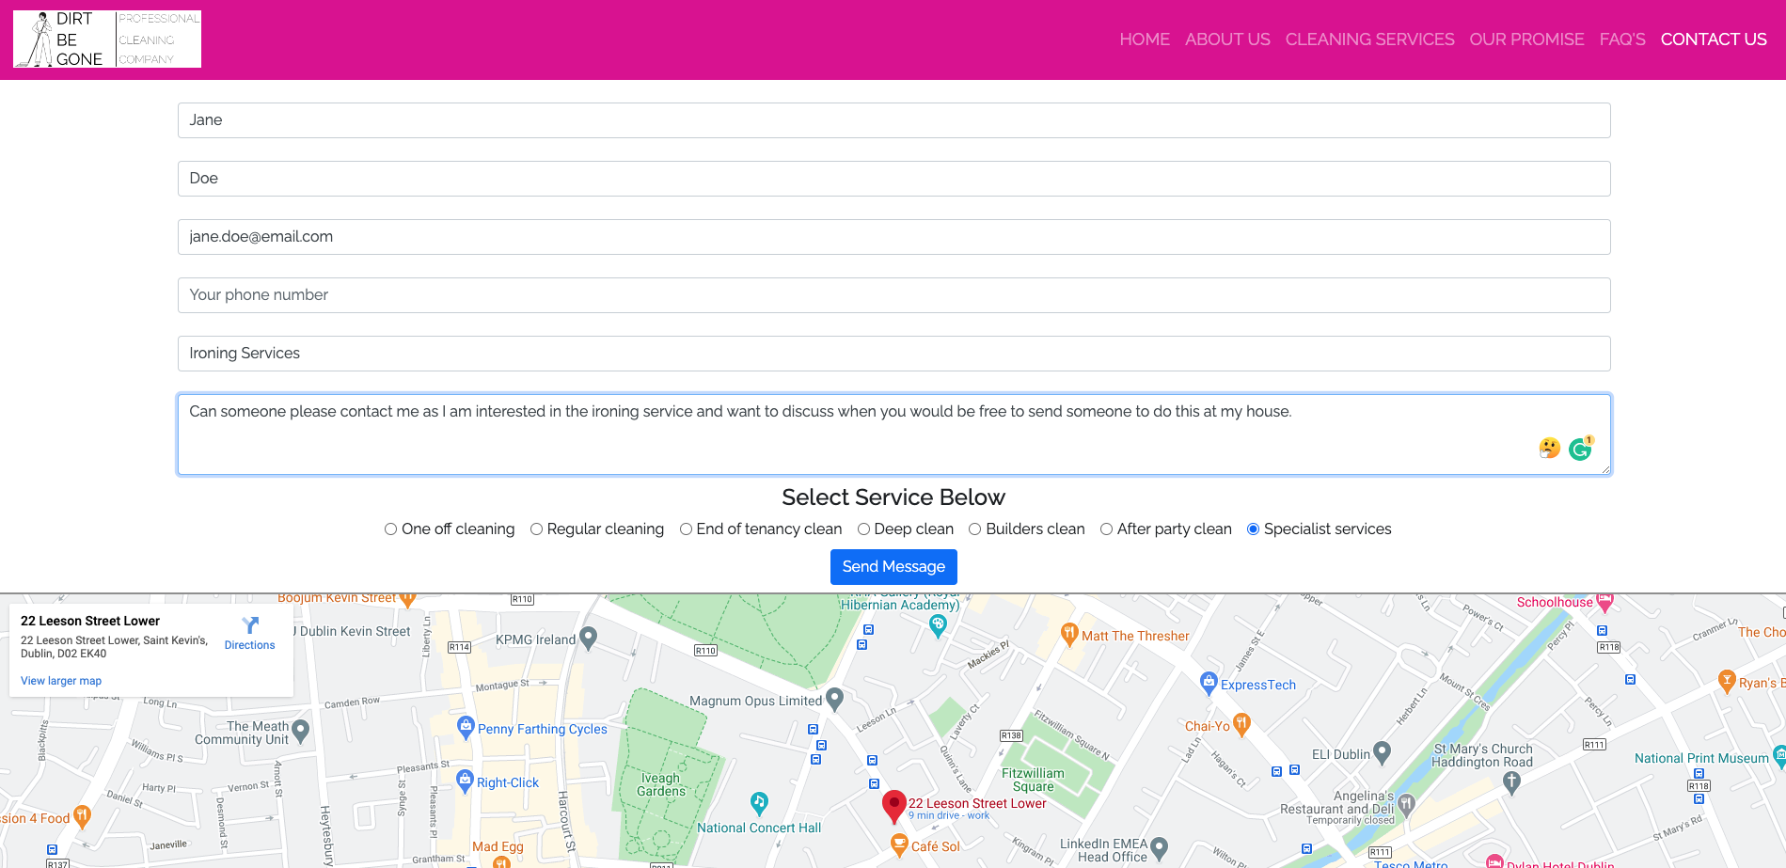This screenshot has height=868, width=1786.
Task: Open the Grammarly icon in message box
Action: point(1580,450)
